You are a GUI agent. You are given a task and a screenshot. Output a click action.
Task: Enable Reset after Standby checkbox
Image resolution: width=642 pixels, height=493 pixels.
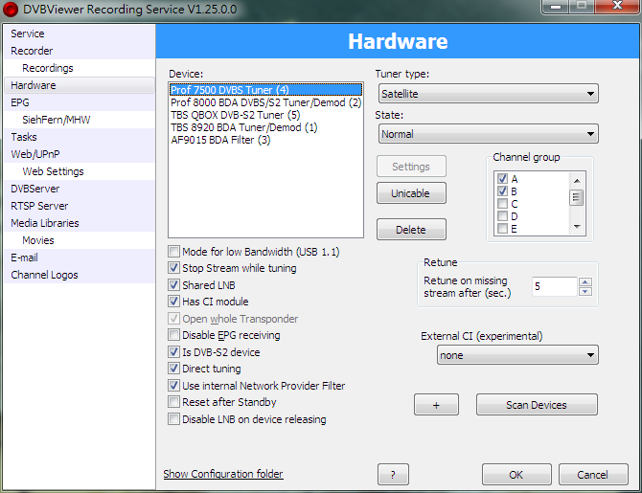click(x=173, y=402)
